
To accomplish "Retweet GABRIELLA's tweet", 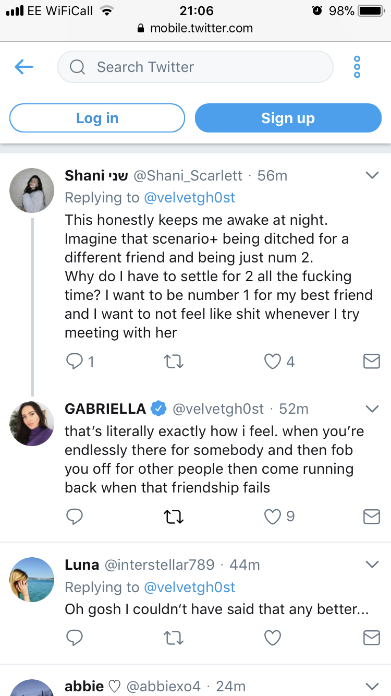I will (174, 517).
